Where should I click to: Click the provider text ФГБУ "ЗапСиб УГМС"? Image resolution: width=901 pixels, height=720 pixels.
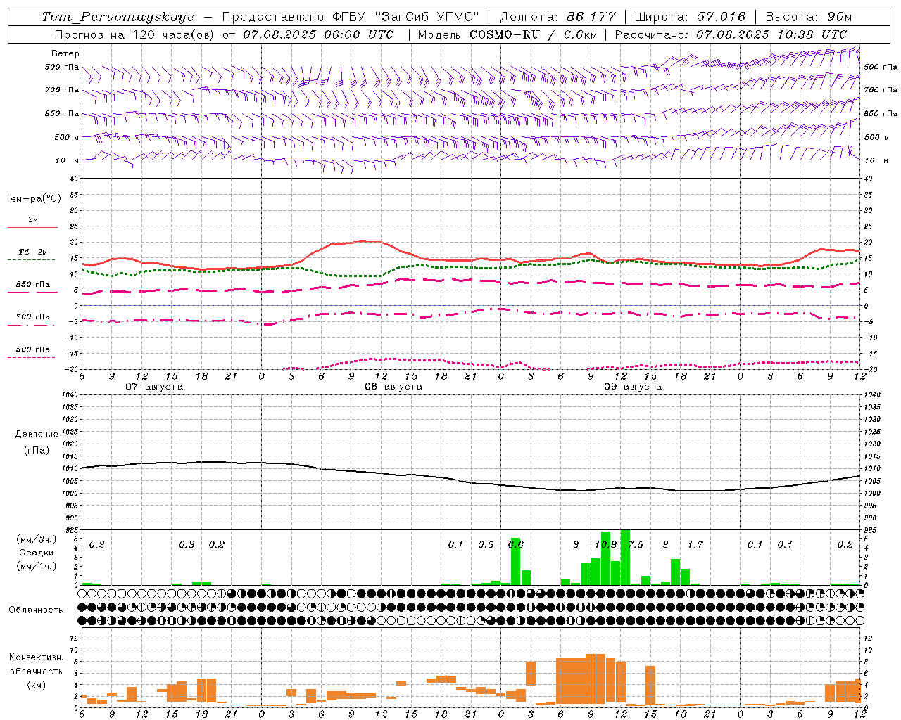click(x=405, y=17)
